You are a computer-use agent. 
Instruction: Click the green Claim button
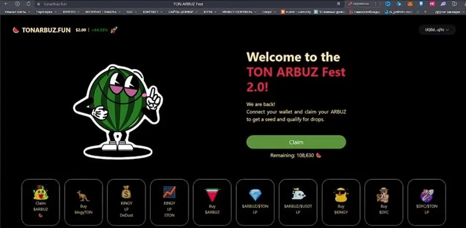point(296,142)
